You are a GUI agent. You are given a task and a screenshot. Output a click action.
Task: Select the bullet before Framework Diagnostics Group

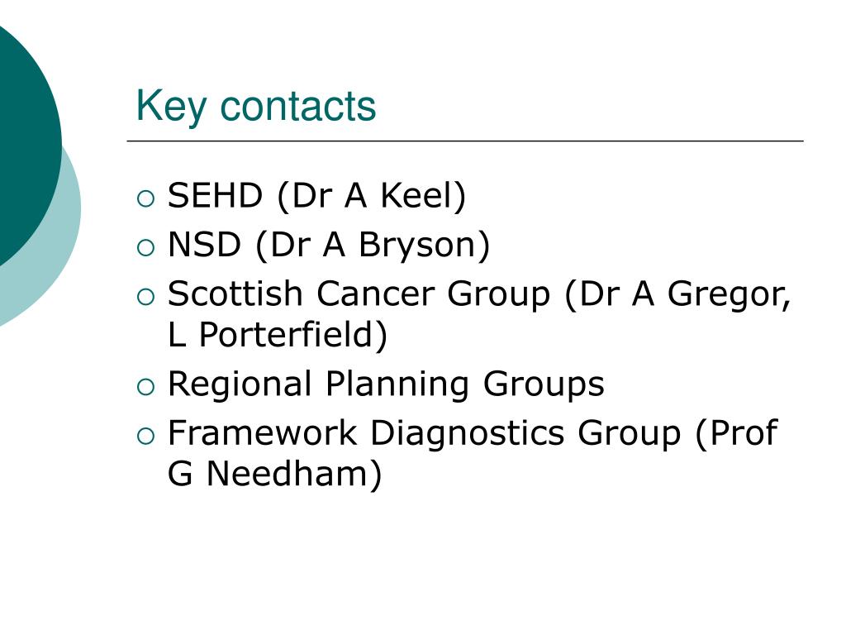(x=145, y=437)
